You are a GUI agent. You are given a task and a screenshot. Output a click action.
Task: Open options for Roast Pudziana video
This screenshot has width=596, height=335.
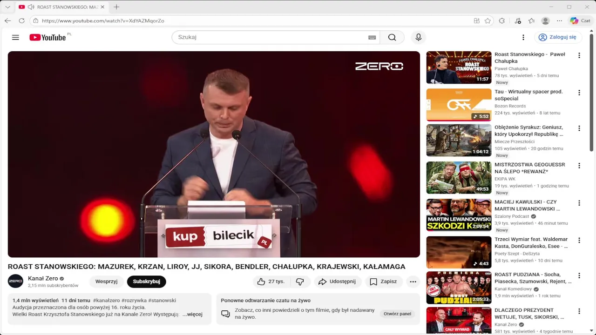point(579,275)
